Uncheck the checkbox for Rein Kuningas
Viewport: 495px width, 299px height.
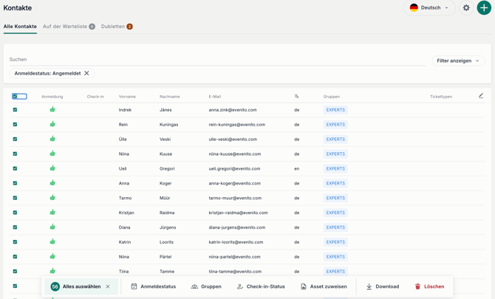click(15, 124)
